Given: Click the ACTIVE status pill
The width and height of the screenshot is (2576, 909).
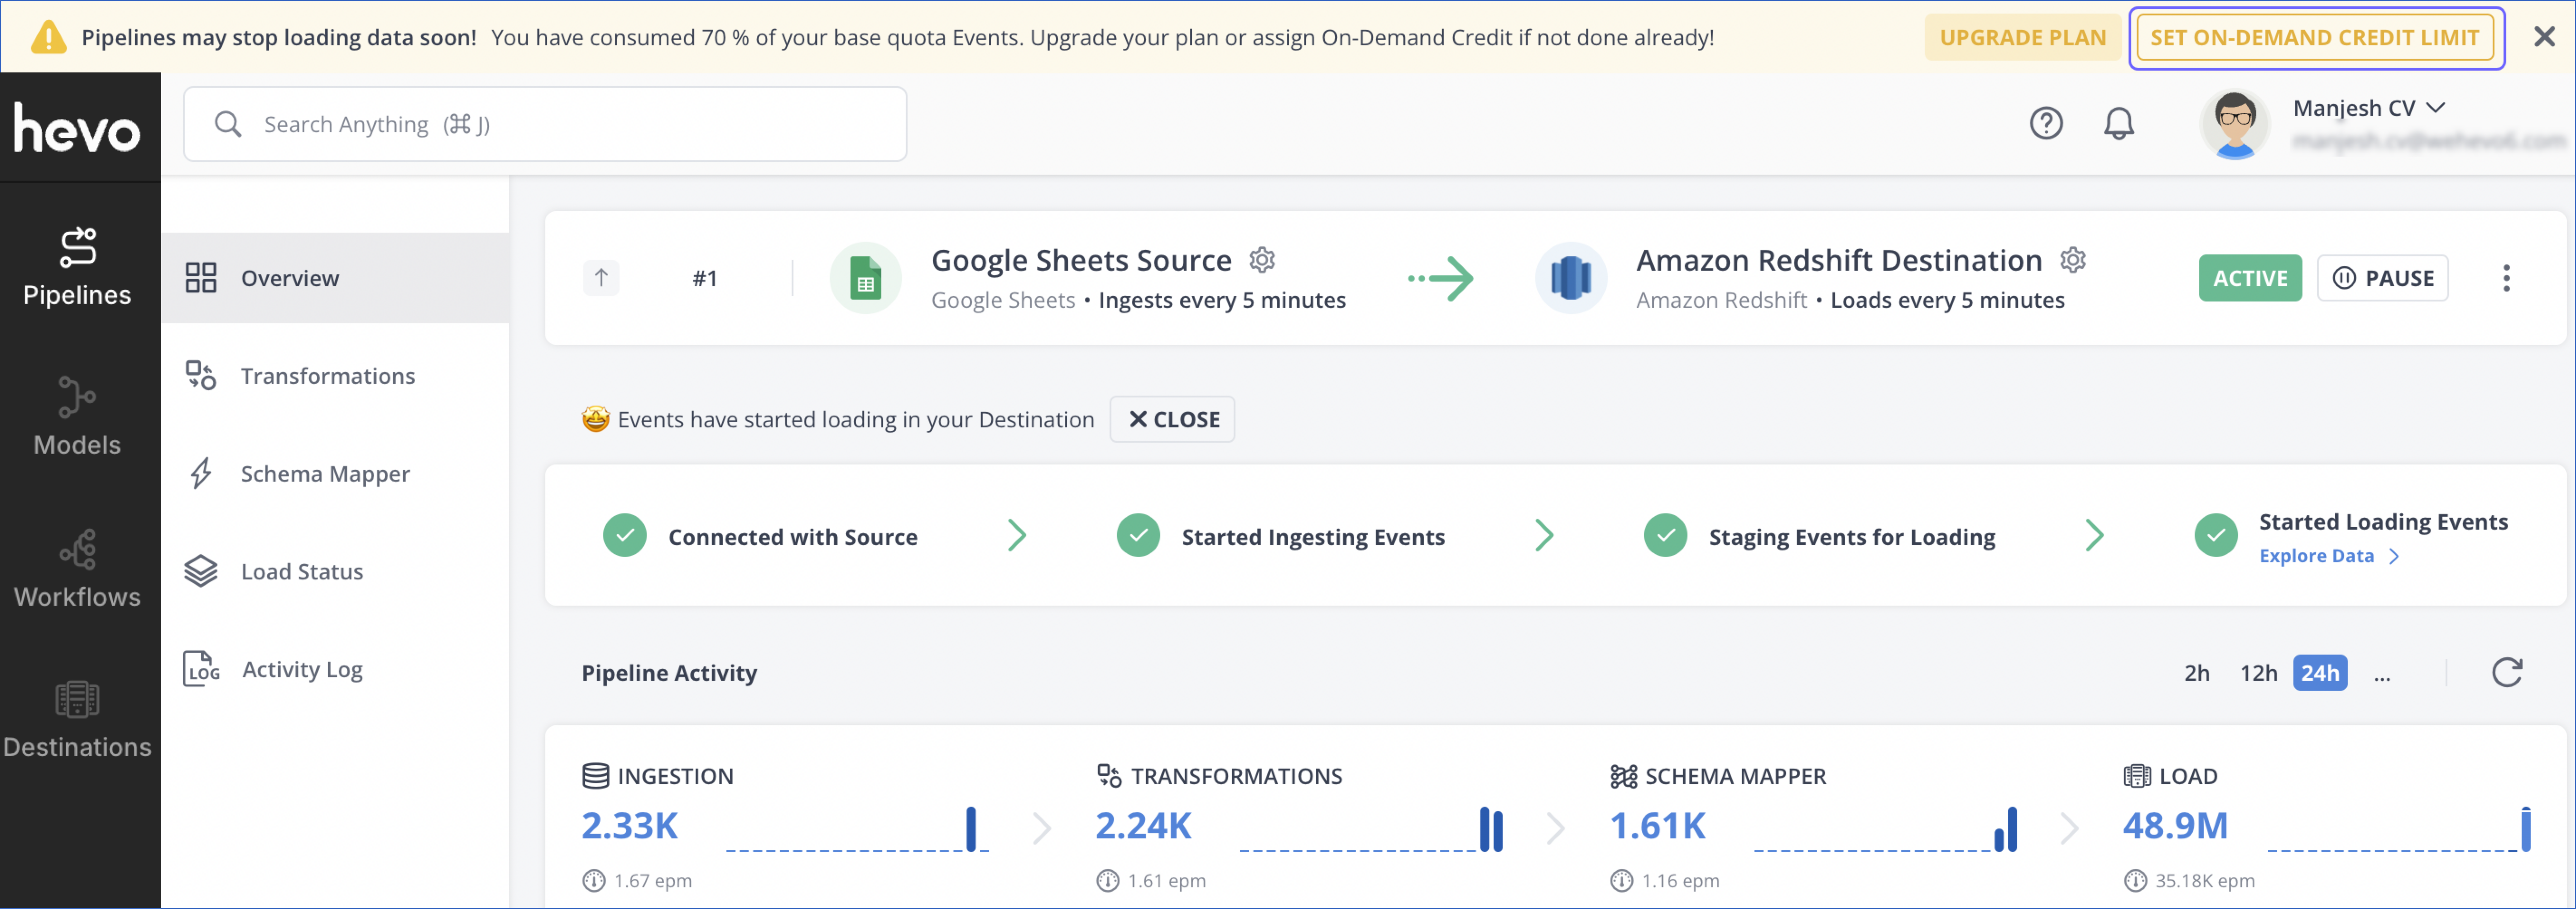Looking at the screenshot, I should (2250, 278).
